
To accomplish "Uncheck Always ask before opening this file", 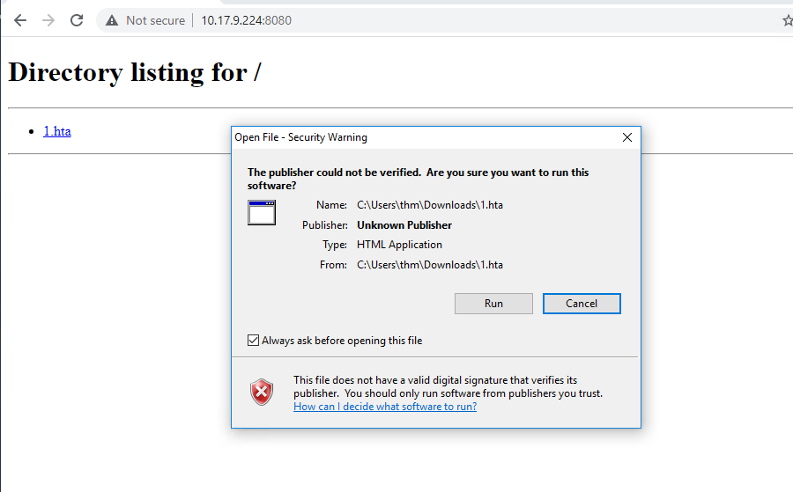I will (x=254, y=341).
